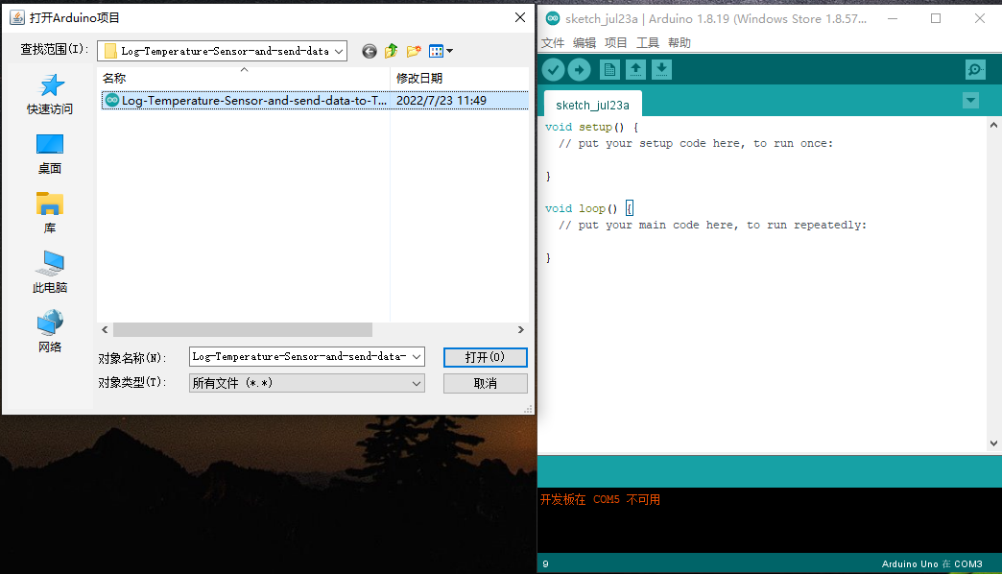This screenshot has width=1002, height=574.
Task: Select the Log-Temperature-Sensor file row
Action: click(315, 101)
